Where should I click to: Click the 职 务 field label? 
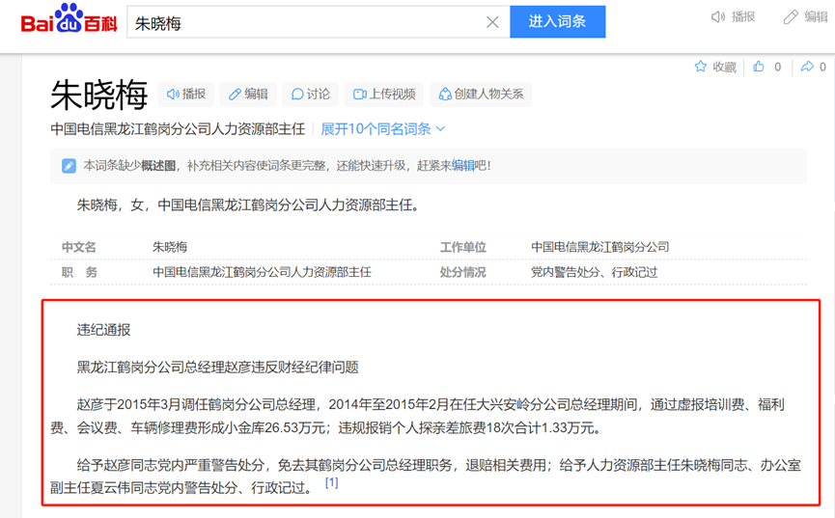[x=79, y=272]
